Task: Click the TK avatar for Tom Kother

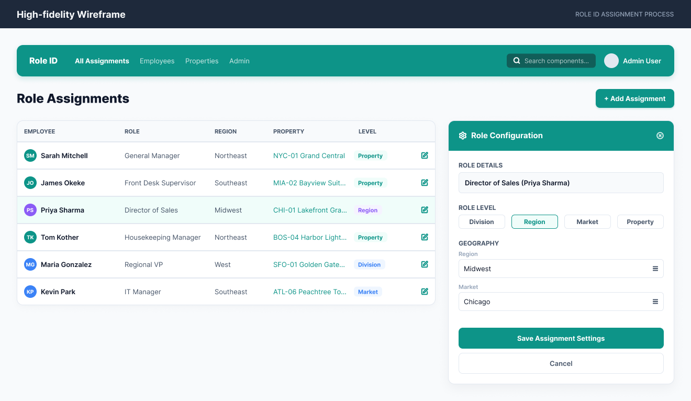Action: 30,237
